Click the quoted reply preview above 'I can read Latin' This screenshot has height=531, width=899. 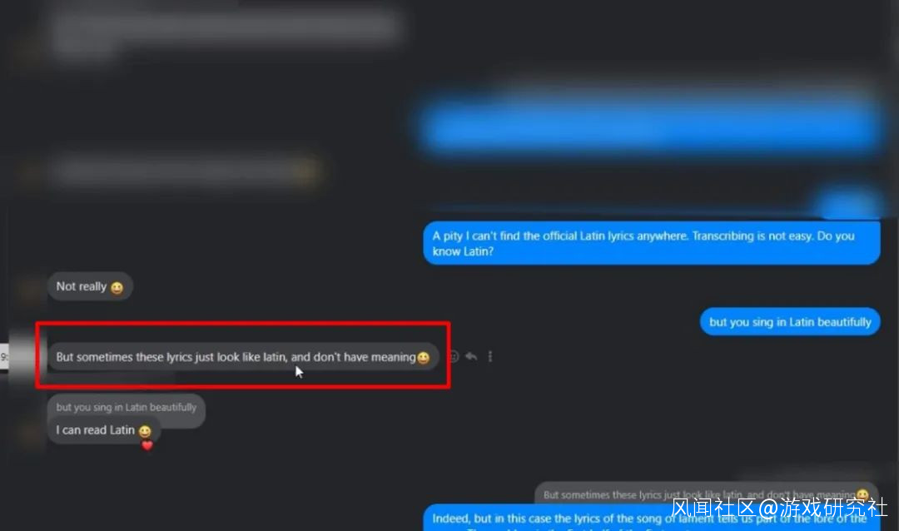tap(127, 407)
